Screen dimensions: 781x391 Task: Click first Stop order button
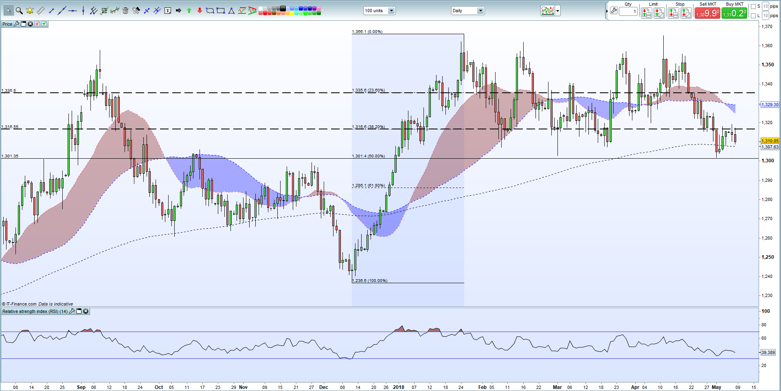[x=674, y=13]
